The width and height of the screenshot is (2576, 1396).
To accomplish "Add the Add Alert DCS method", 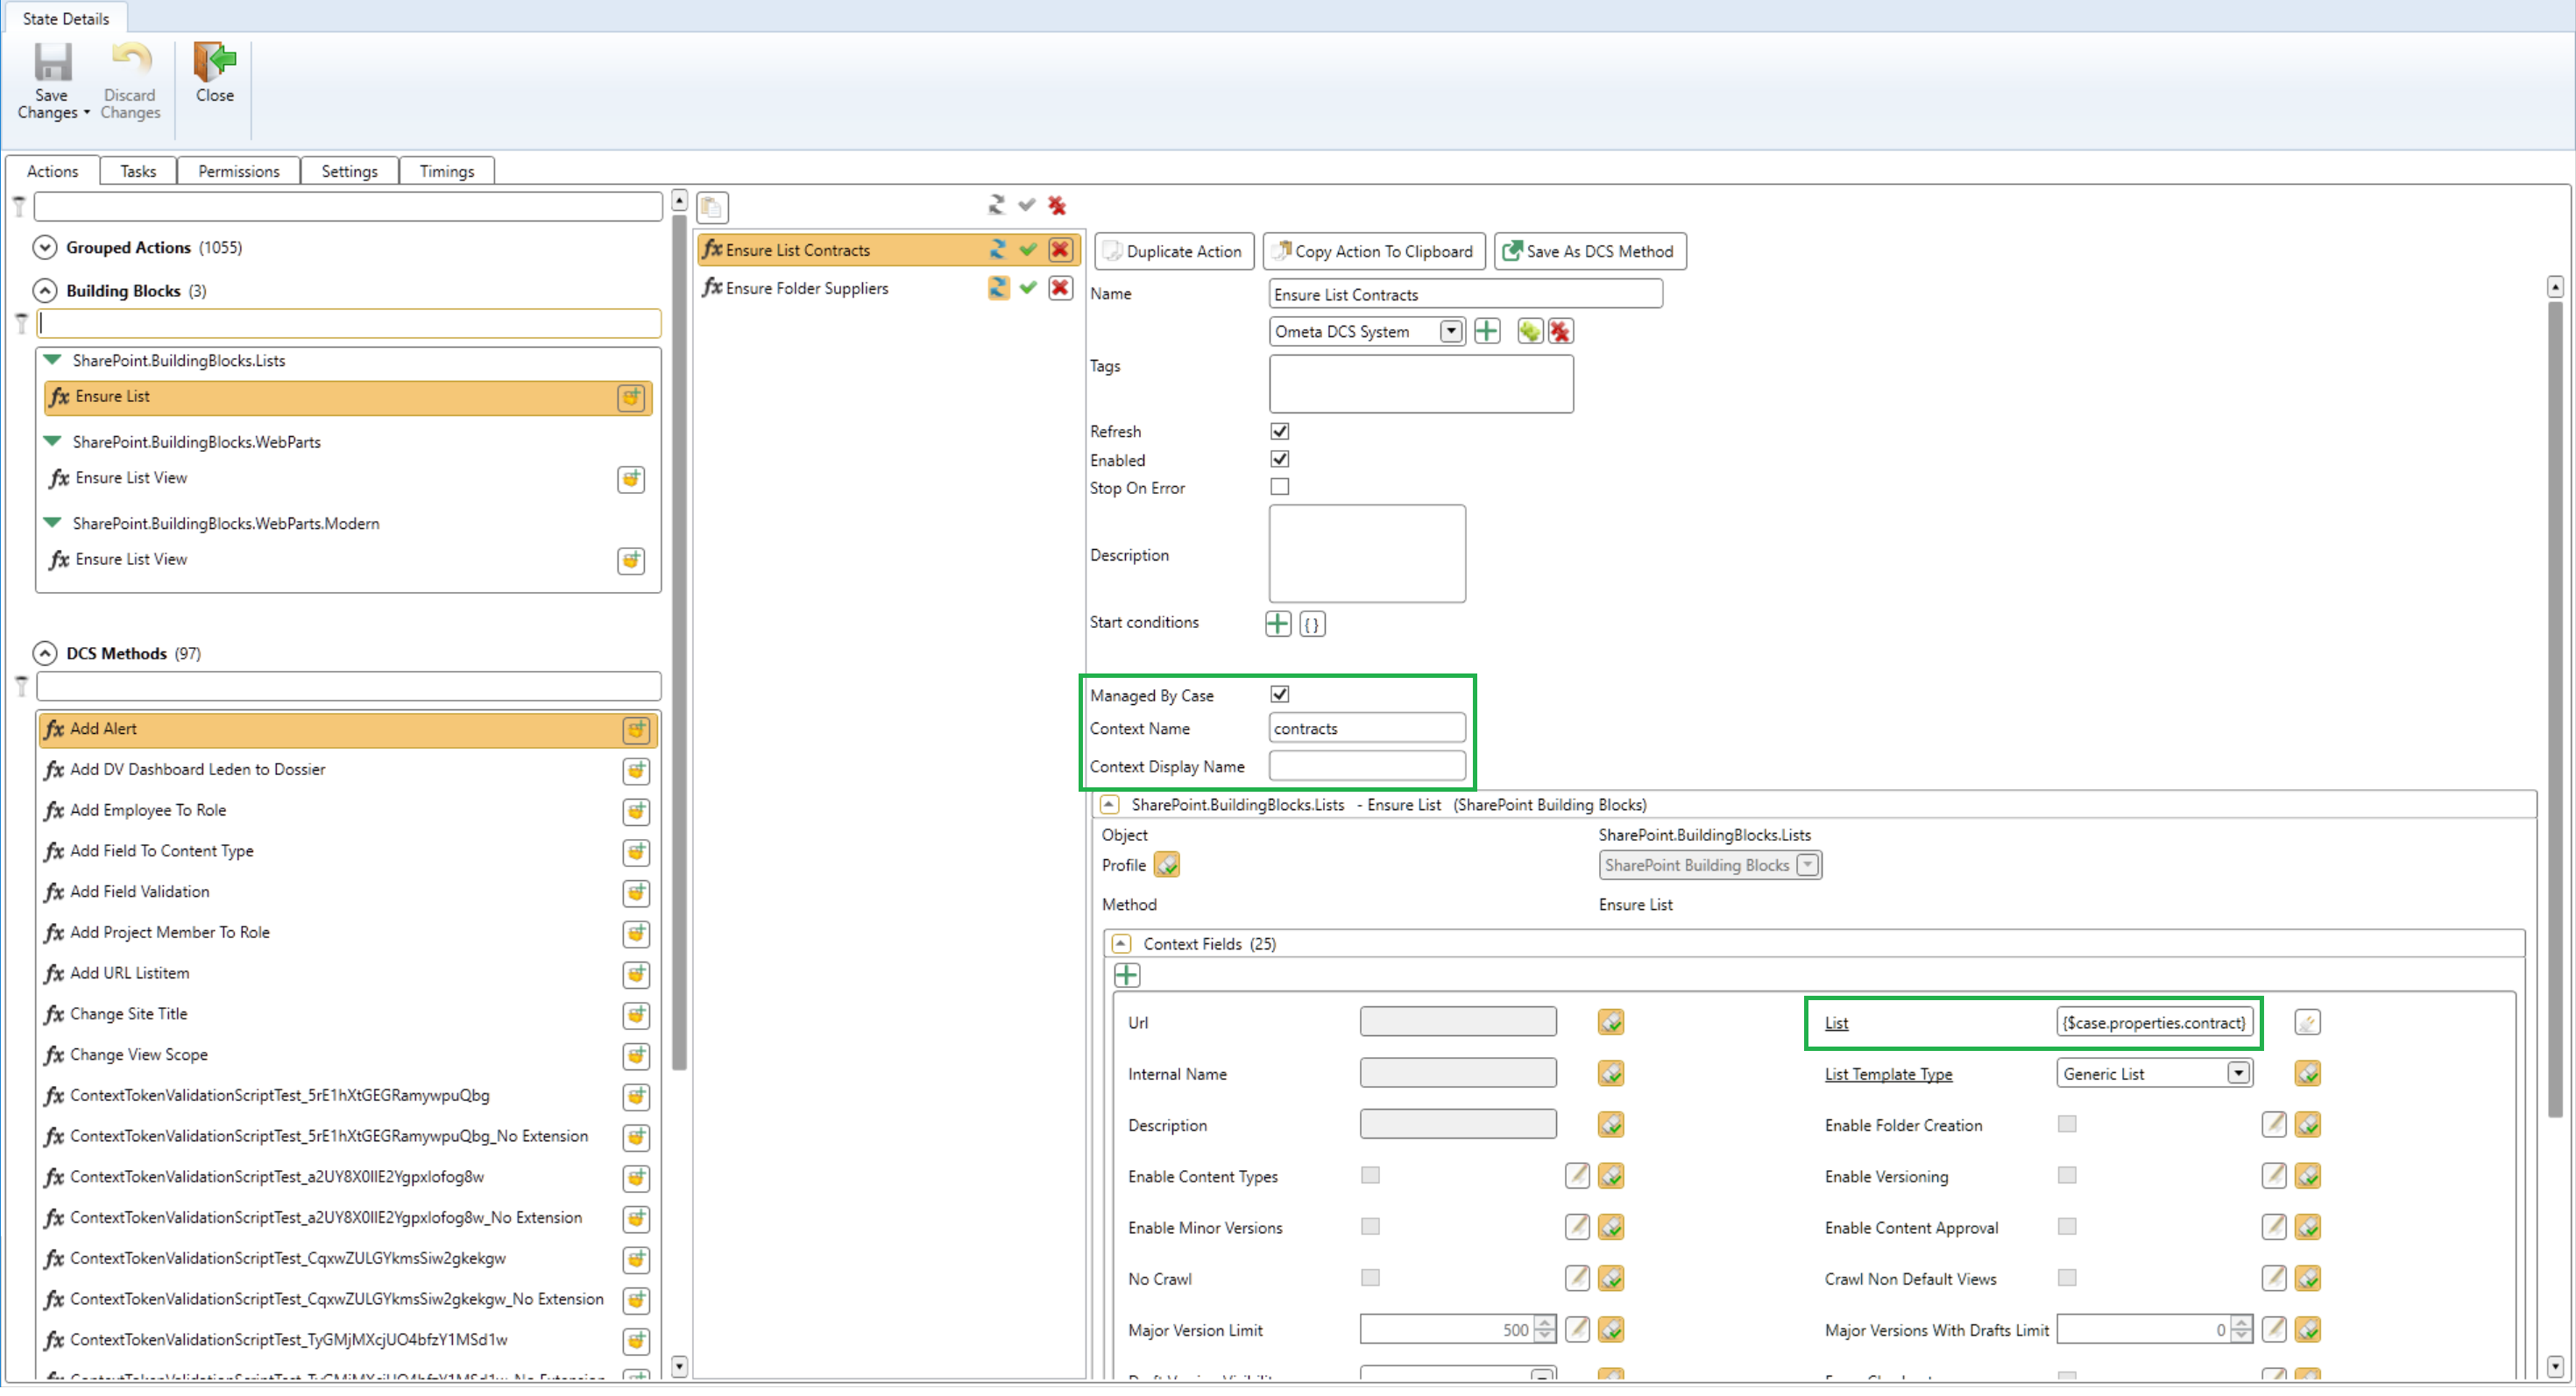I will tap(636, 731).
